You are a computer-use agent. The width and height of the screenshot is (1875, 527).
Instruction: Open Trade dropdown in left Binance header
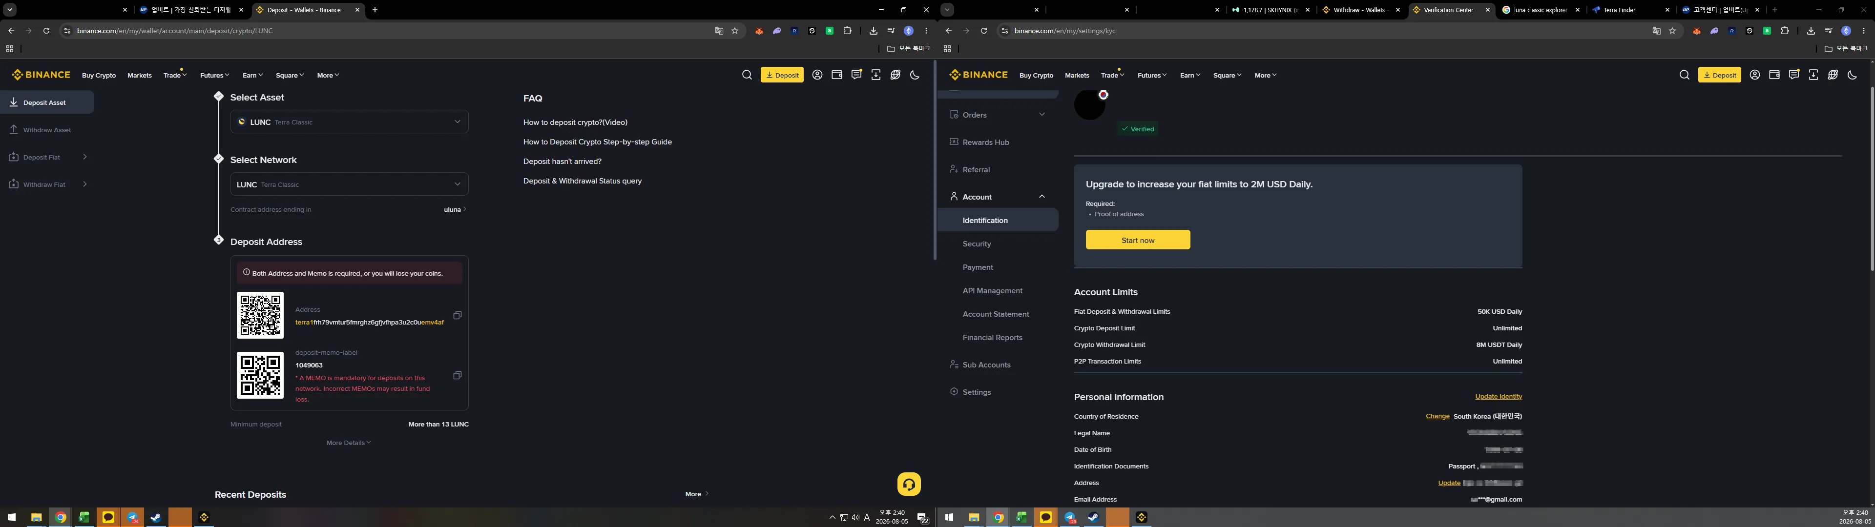pos(175,75)
